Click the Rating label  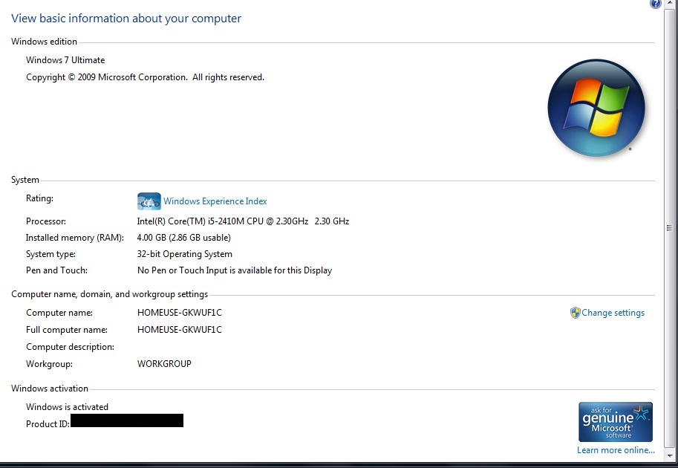pos(40,198)
